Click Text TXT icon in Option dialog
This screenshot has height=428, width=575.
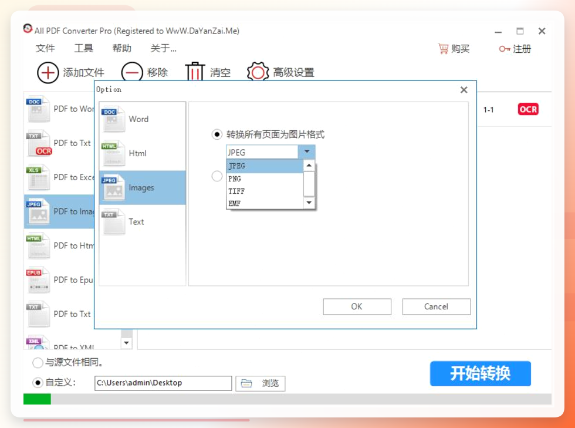pos(113,222)
